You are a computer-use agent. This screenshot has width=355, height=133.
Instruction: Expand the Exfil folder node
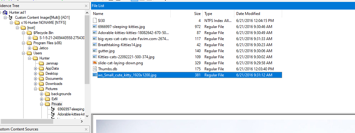[x=41, y=99]
